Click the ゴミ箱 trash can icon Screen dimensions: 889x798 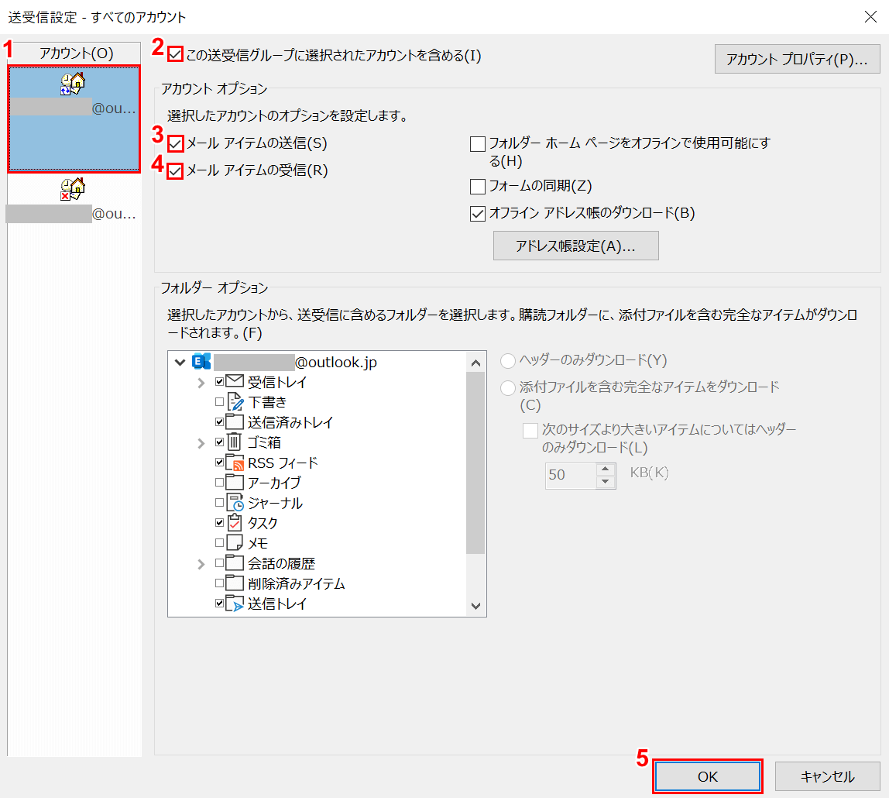pos(235,442)
